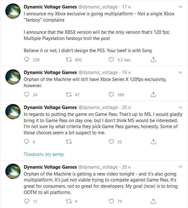Share the Xbox fanboy complaint tweet
The width and height of the screenshot is (188, 208).
[x=153, y=59]
